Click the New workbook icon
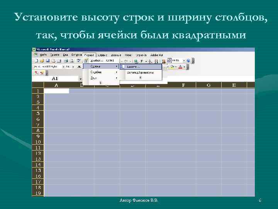This screenshot has width=278, height=209. point(36,61)
